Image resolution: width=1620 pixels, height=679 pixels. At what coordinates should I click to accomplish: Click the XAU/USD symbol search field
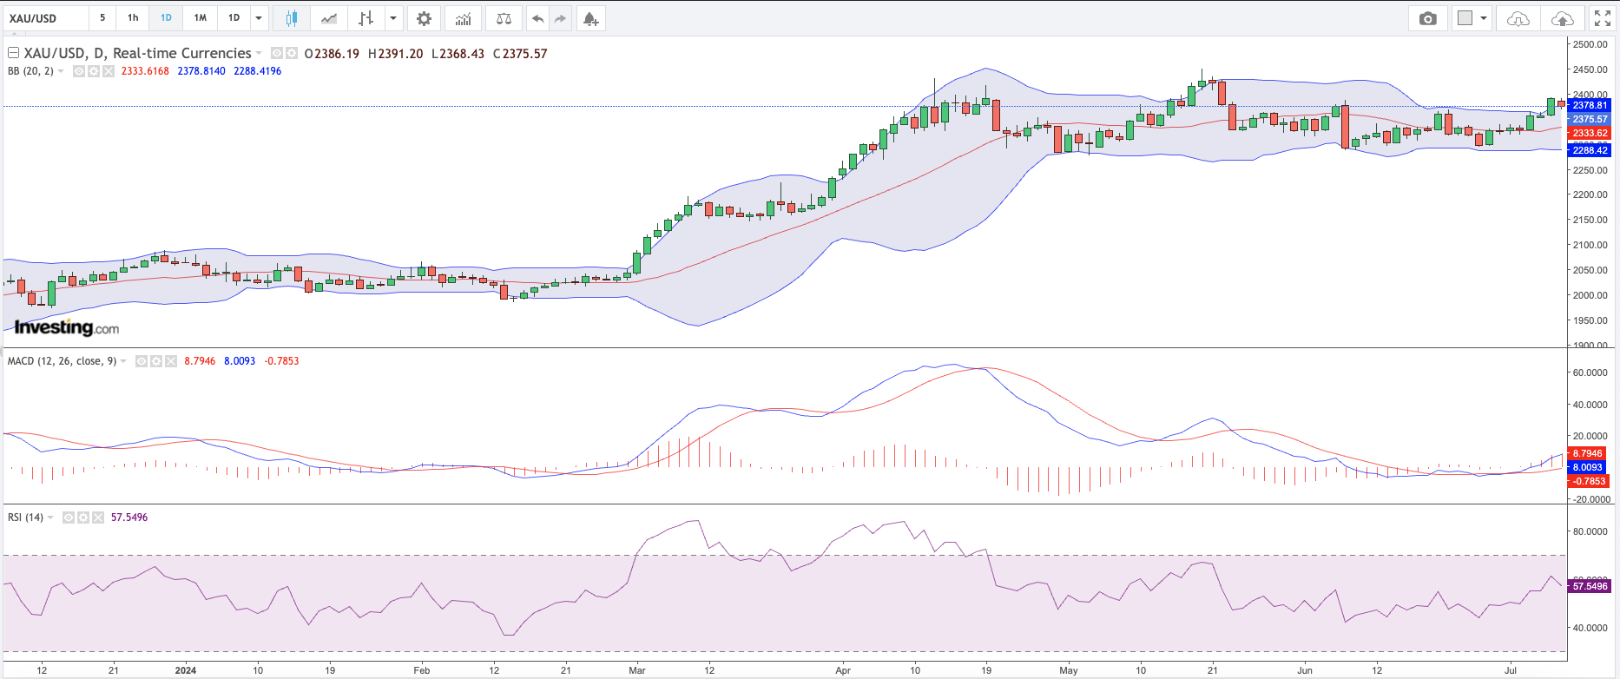coord(45,18)
